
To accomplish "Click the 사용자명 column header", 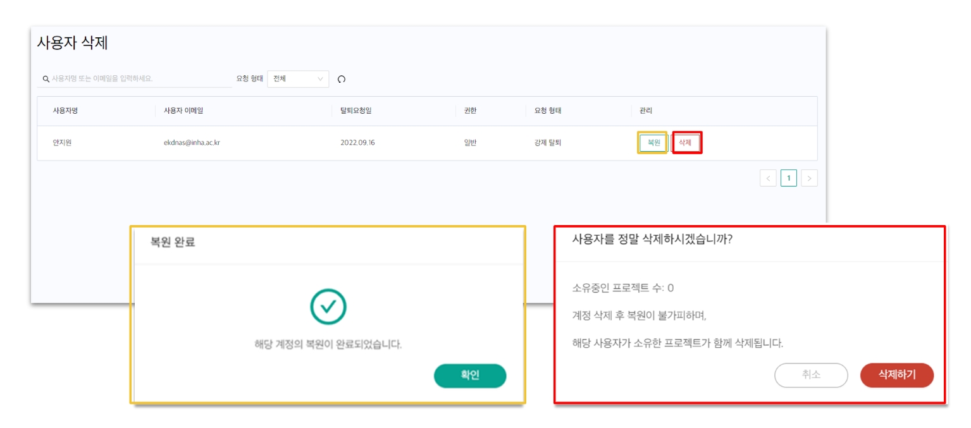I will pos(65,111).
